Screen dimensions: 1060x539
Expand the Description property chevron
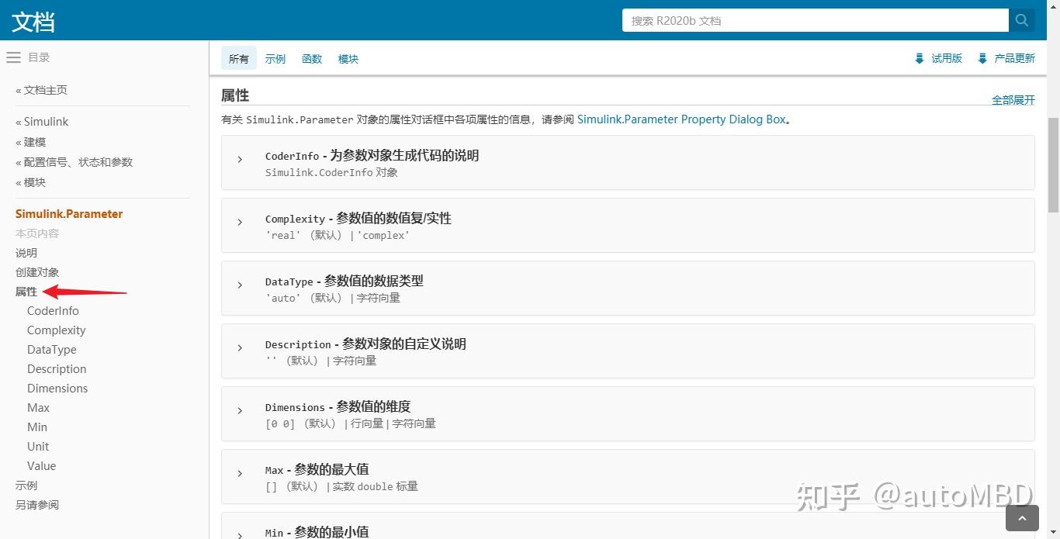[240, 347]
